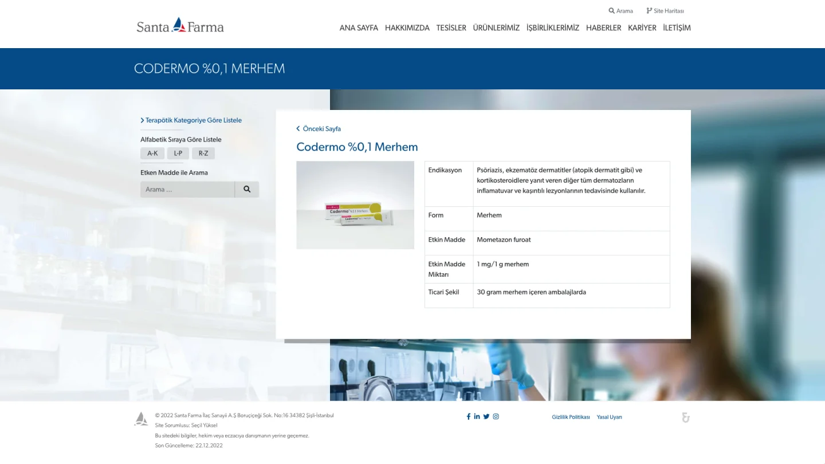Open the ANA SAYFA menu item
Viewport: 825px width, 464px height.
pyautogui.click(x=359, y=28)
